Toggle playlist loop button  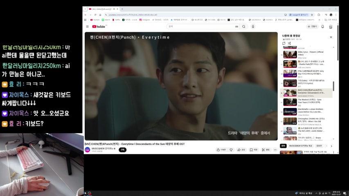(x=284, y=43)
